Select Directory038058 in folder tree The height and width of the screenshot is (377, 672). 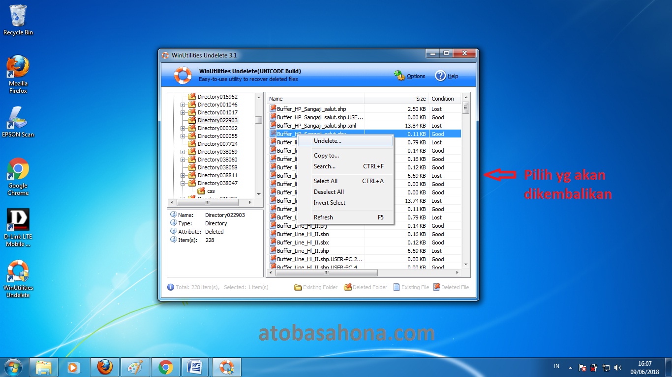coord(217,167)
